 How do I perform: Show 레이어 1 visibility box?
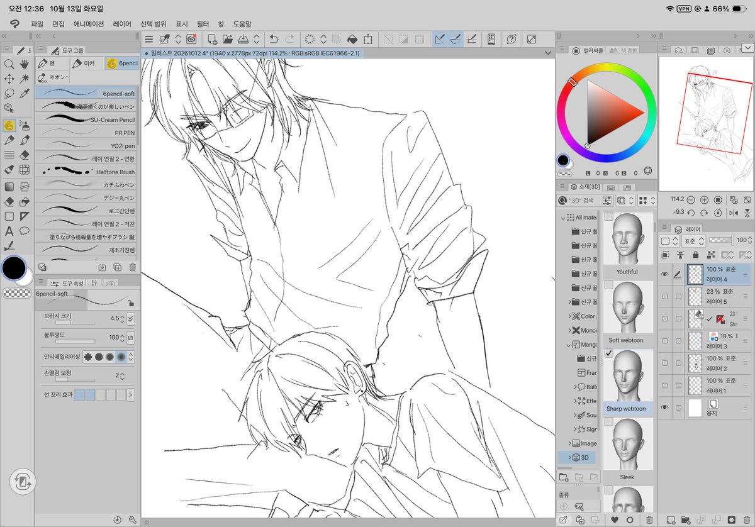[665, 386]
